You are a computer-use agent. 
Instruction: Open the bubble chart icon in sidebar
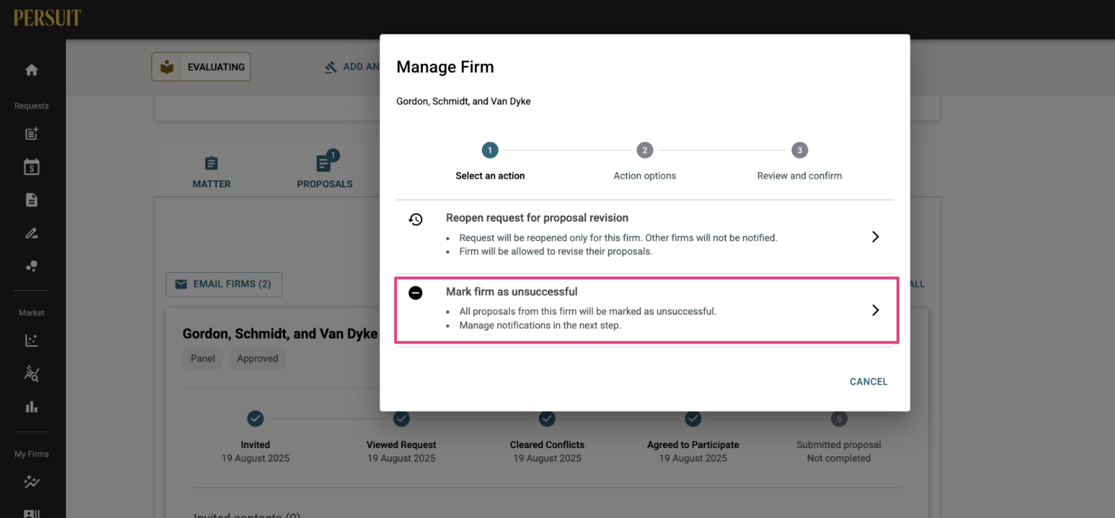pos(31,267)
